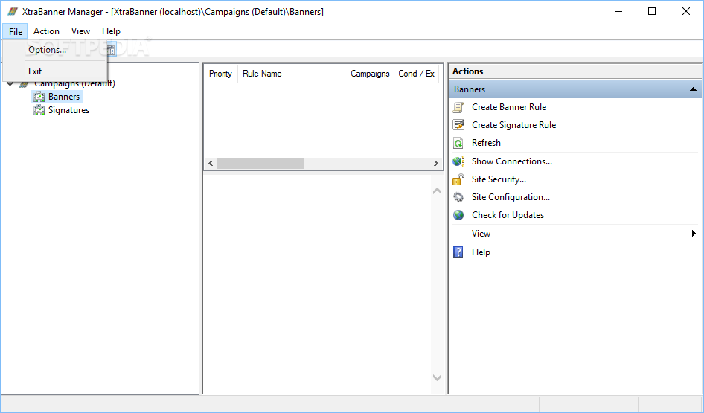This screenshot has height=413, width=704.
Task: Select Create Banner Rule action
Action: click(509, 107)
